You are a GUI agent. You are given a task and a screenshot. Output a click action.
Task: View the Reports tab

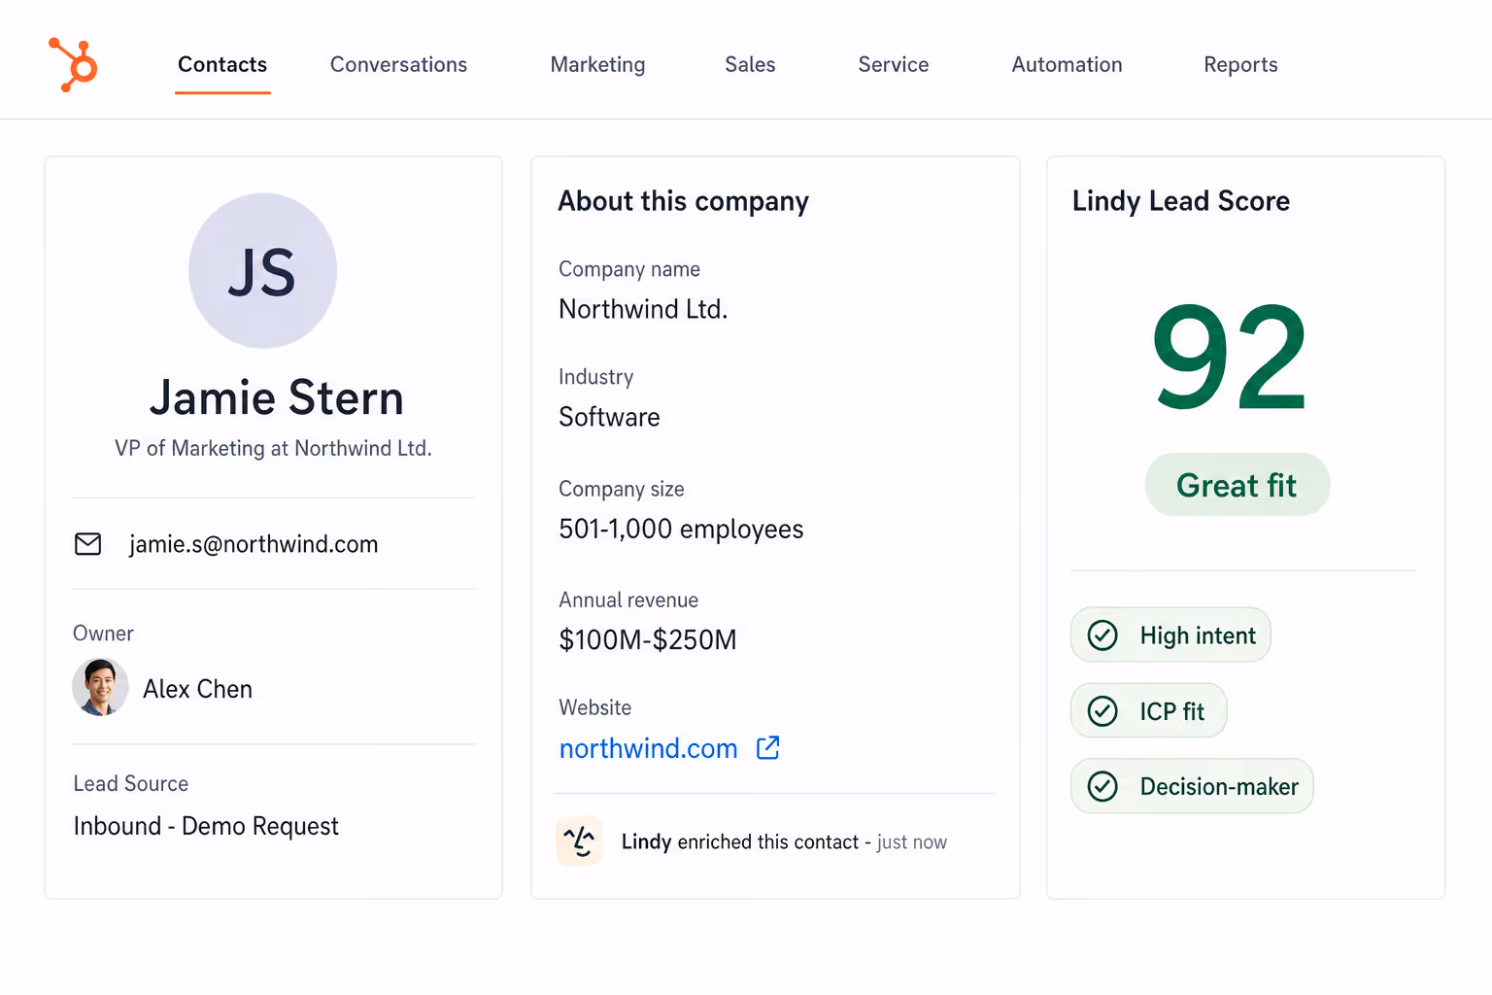(1240, 64)
